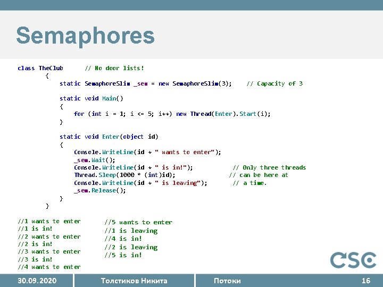The height and width of the screenshot is (287, 383).
Task: Click output line '//3 is in!'
Action: click(x=35, y=259)
